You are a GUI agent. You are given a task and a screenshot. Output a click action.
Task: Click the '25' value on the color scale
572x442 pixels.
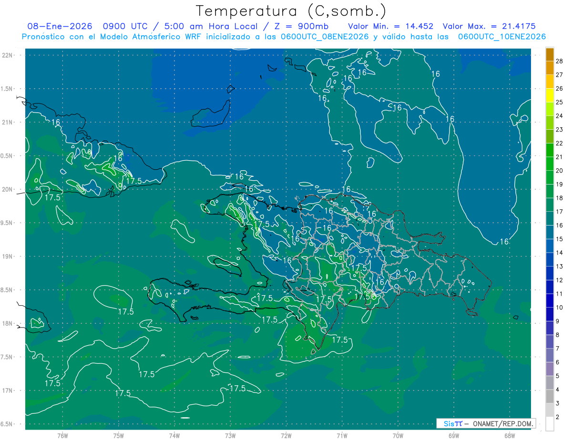pyautogui.click(x=560, y=102)
